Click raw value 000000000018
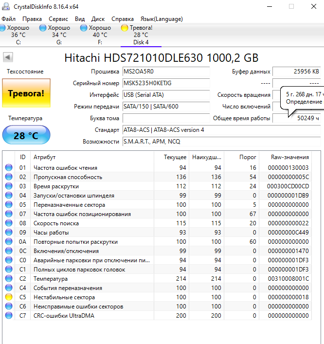This screenshot has height=344, width=324. click(288, 297)
